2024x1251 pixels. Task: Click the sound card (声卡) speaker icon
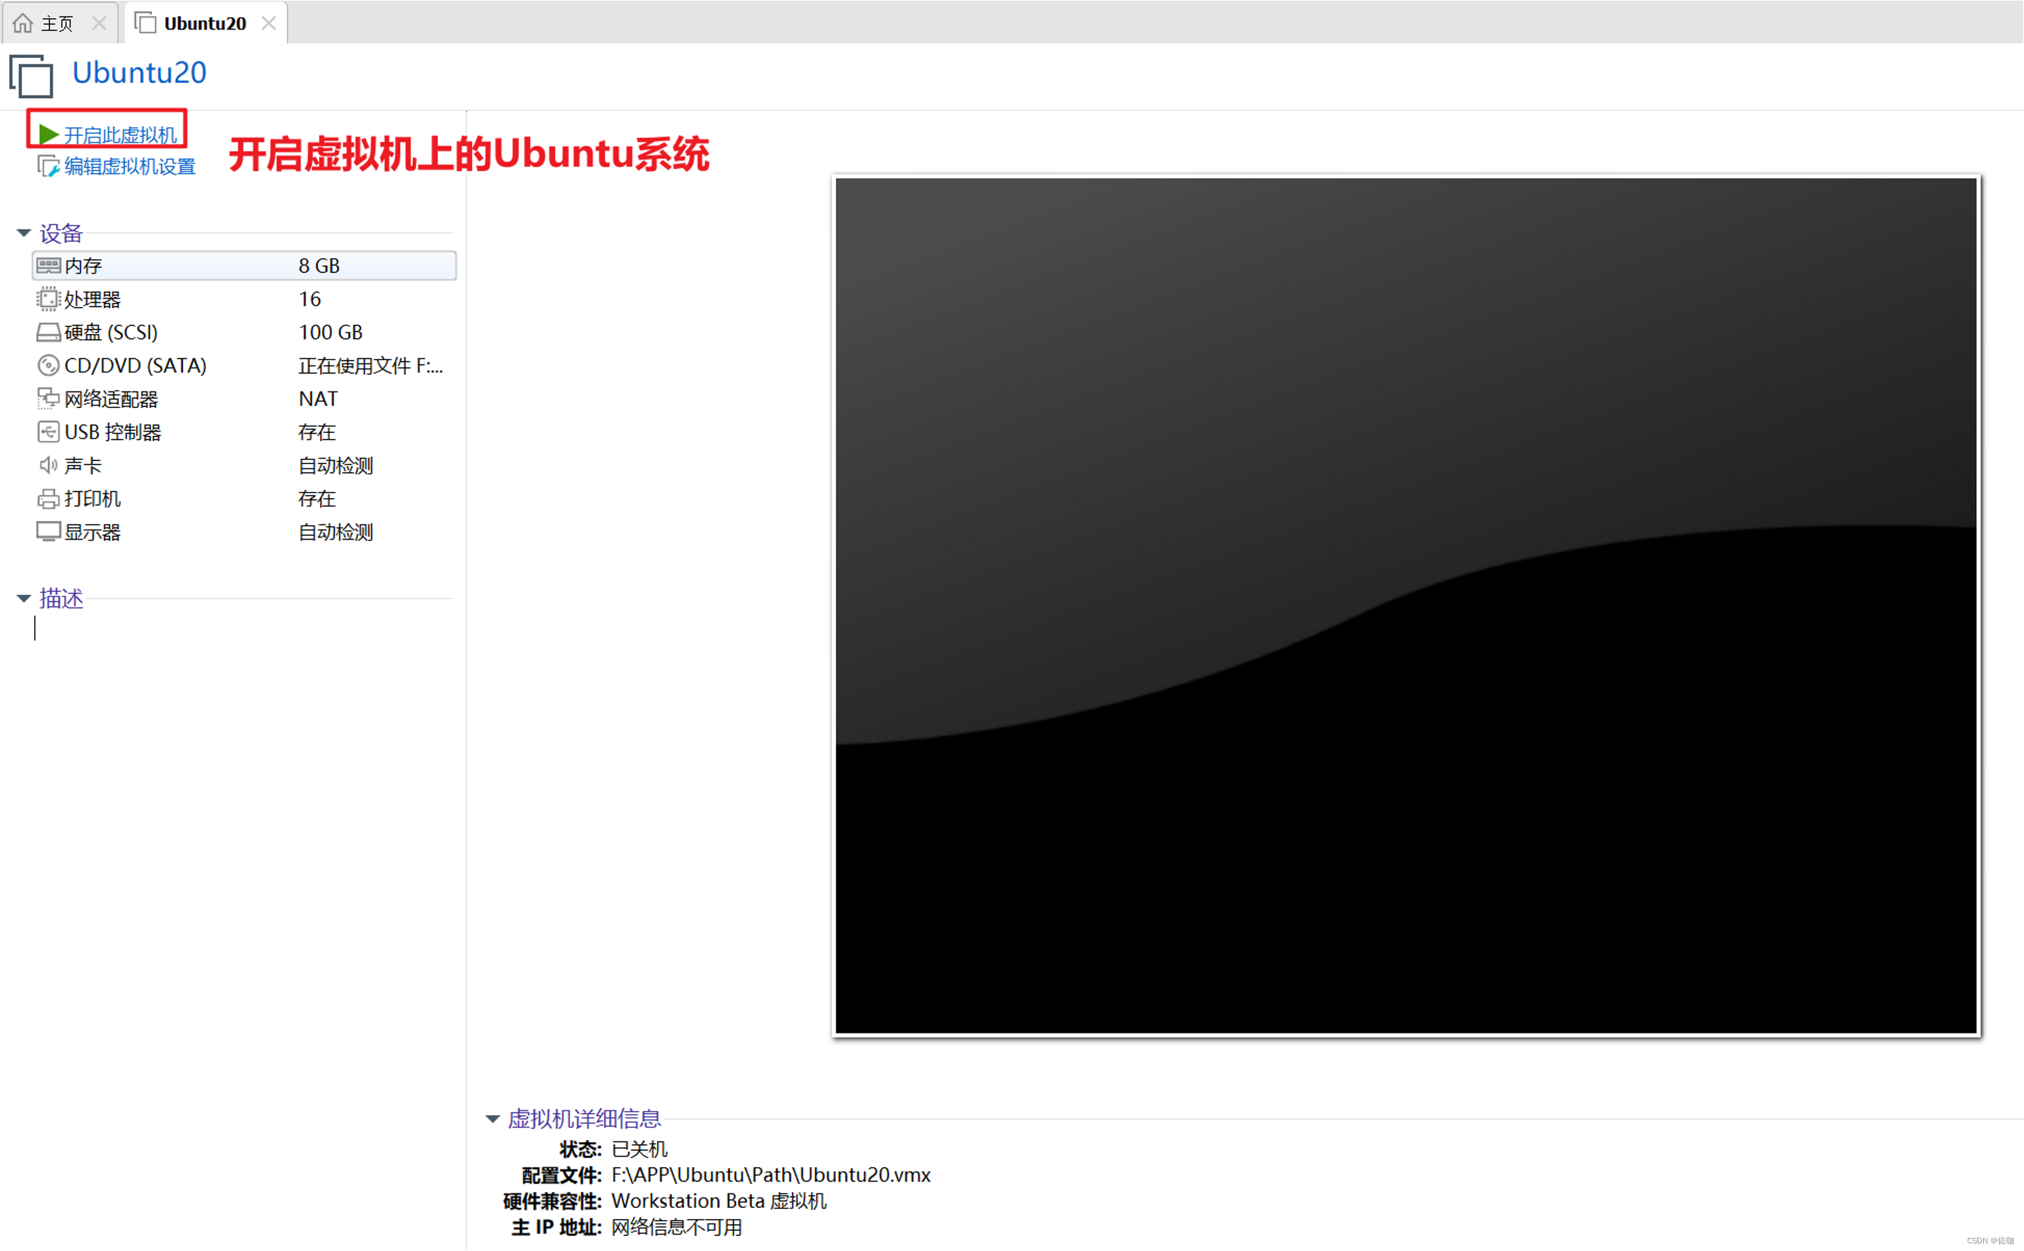[48, 465]
